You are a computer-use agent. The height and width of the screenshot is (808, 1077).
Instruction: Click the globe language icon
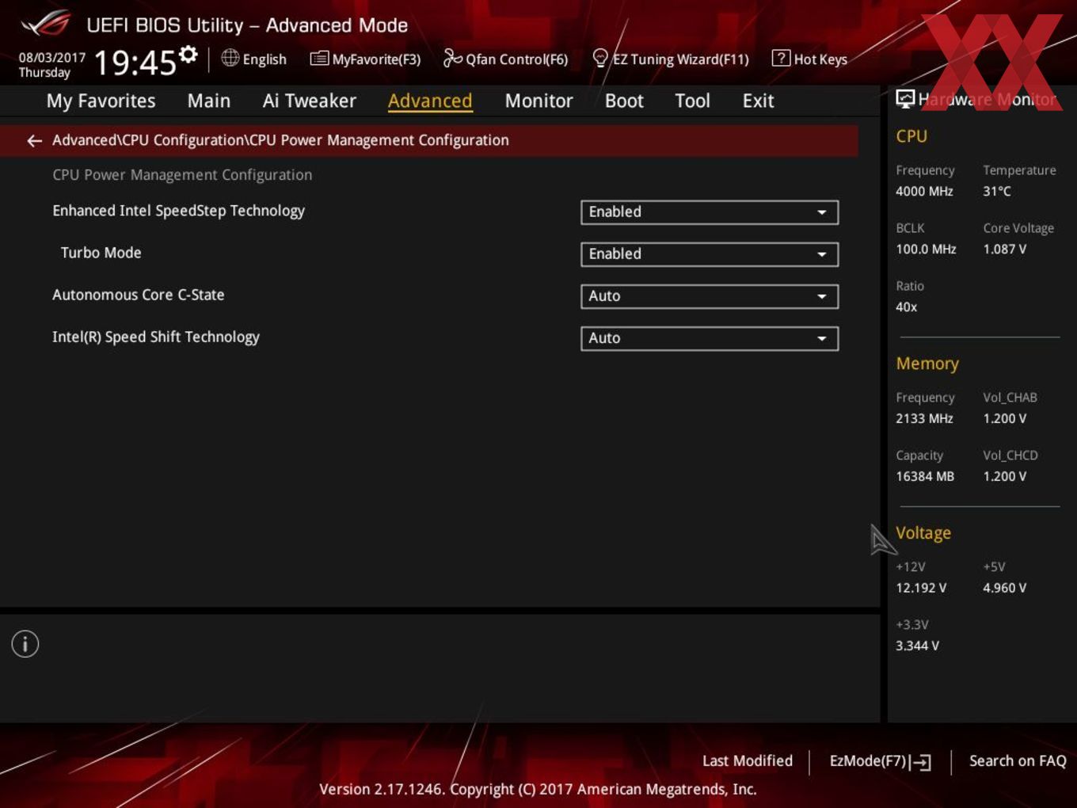click(230, 58)
